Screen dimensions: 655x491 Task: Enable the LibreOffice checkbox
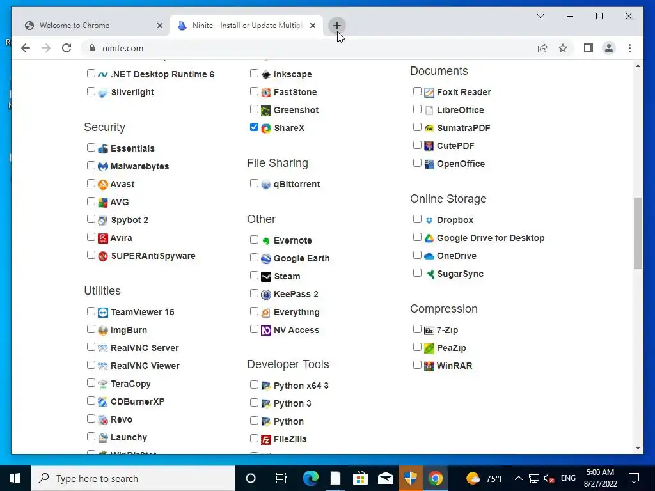417,109
